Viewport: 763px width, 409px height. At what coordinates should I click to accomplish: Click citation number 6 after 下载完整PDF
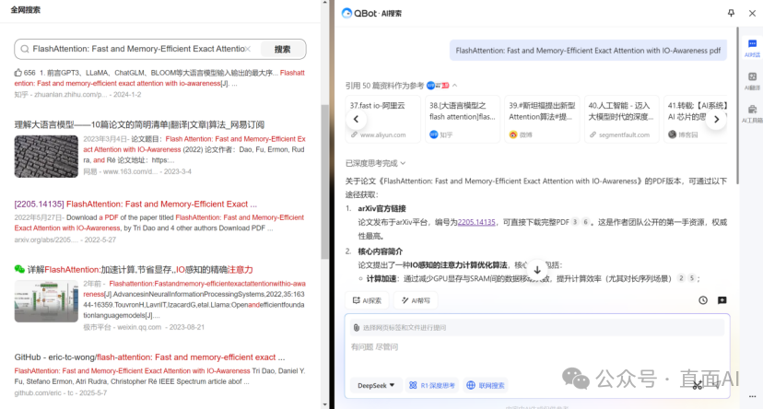click(x=585, y=222)
